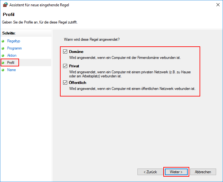Switch to the Name step
Viewport: 223px width, 182px height.
(11, 70)
